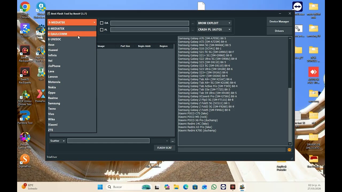
Task: Open WhatsApp from taskbar
Action: (214, 187)
